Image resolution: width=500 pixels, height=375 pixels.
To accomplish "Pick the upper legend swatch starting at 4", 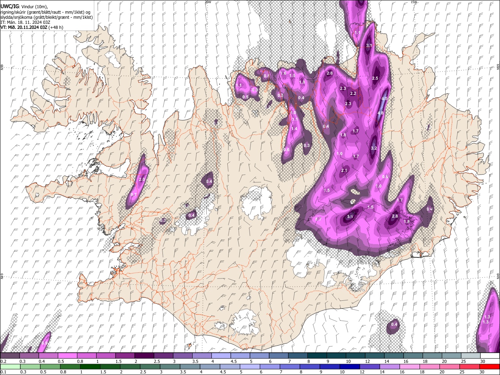I will (221, 355).
